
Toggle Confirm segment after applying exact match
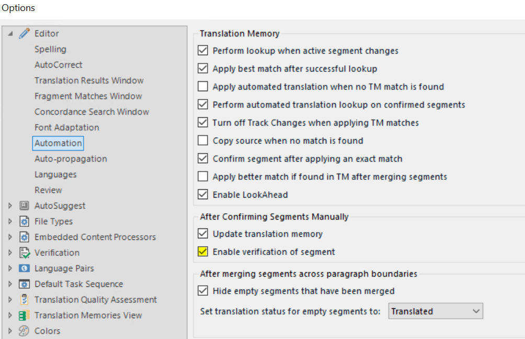coord(202,159)
